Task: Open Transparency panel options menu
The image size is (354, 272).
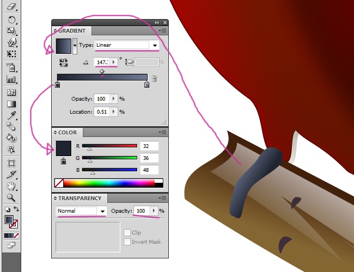Action: (162, 198)
